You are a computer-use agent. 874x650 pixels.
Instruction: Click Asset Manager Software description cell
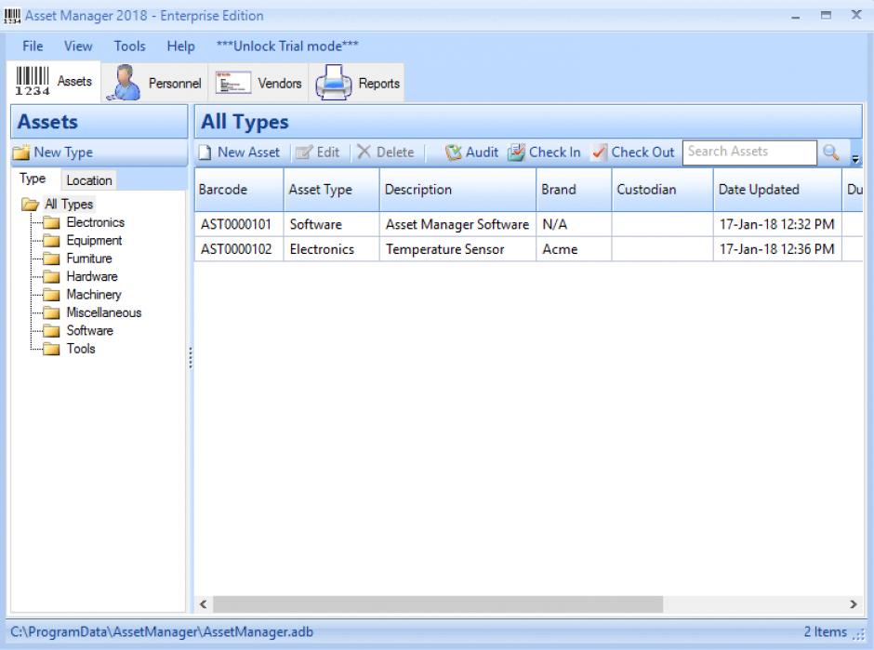click(x=457, y=224)
